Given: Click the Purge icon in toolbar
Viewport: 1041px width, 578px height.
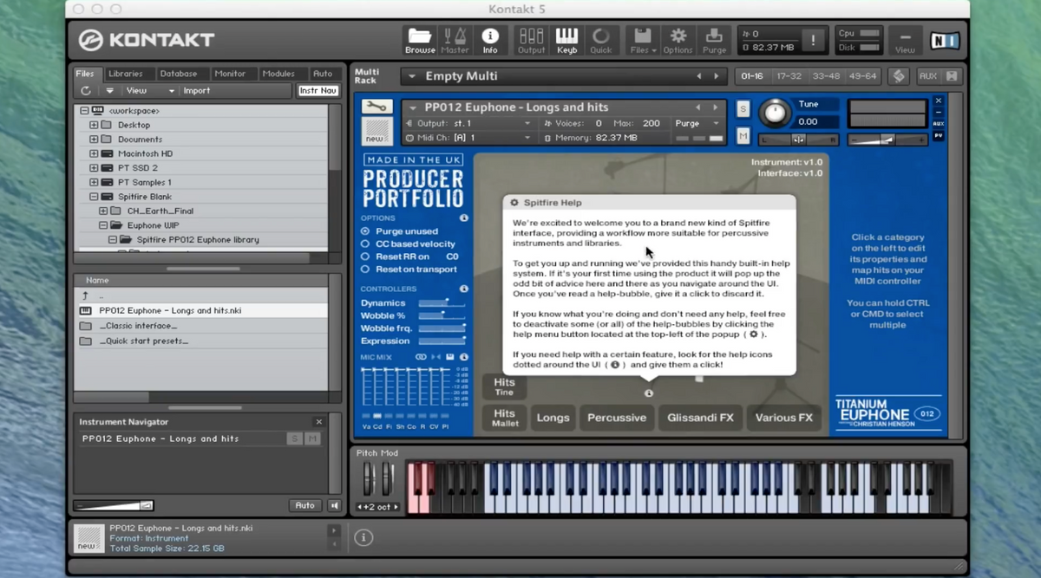Looking at the screenshot, I should (714, 40).
